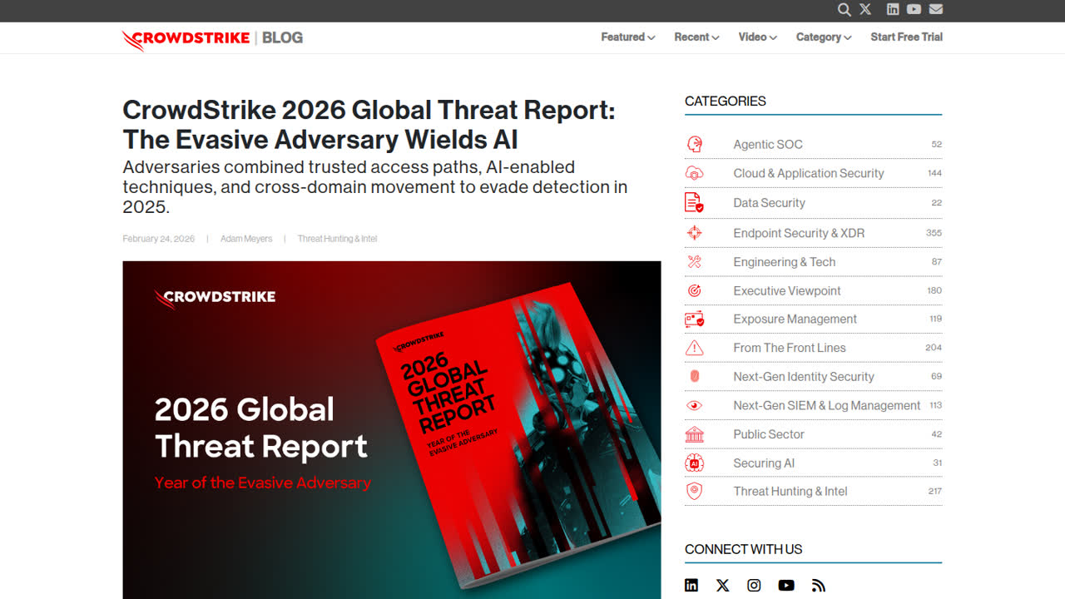Click the count 204 beside From The Front Lines
Image resolution: width=1065 pixels, height=599 pixels.
point(934,348)
